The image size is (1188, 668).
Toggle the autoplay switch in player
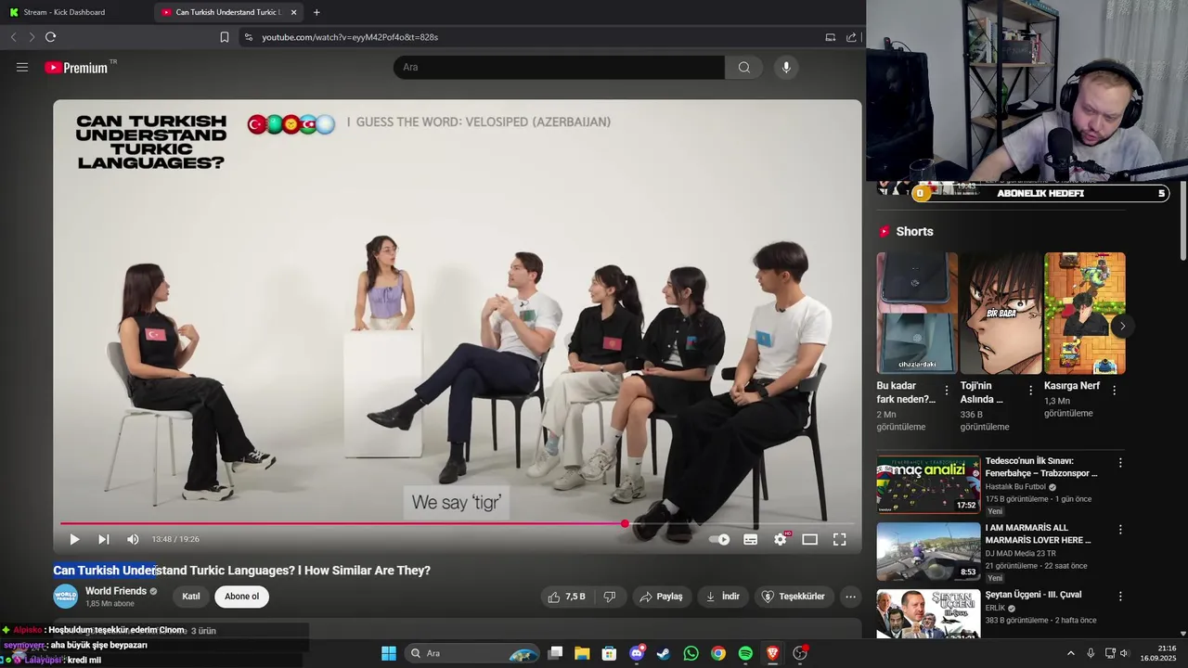tap(719, 539)
